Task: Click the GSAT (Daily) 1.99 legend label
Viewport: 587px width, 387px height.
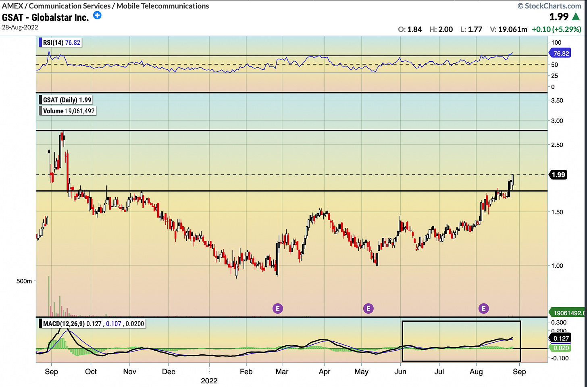Action: pos(65,100)
